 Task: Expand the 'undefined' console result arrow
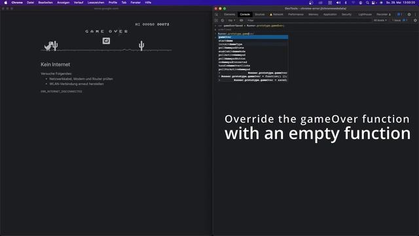click(x=215, y=29)
